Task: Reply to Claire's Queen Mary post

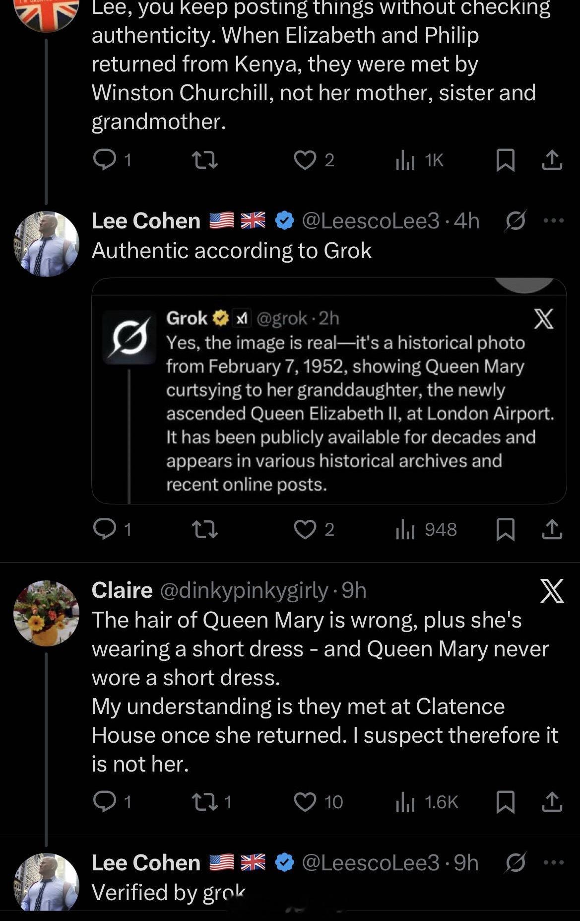Action: [105, 802]
